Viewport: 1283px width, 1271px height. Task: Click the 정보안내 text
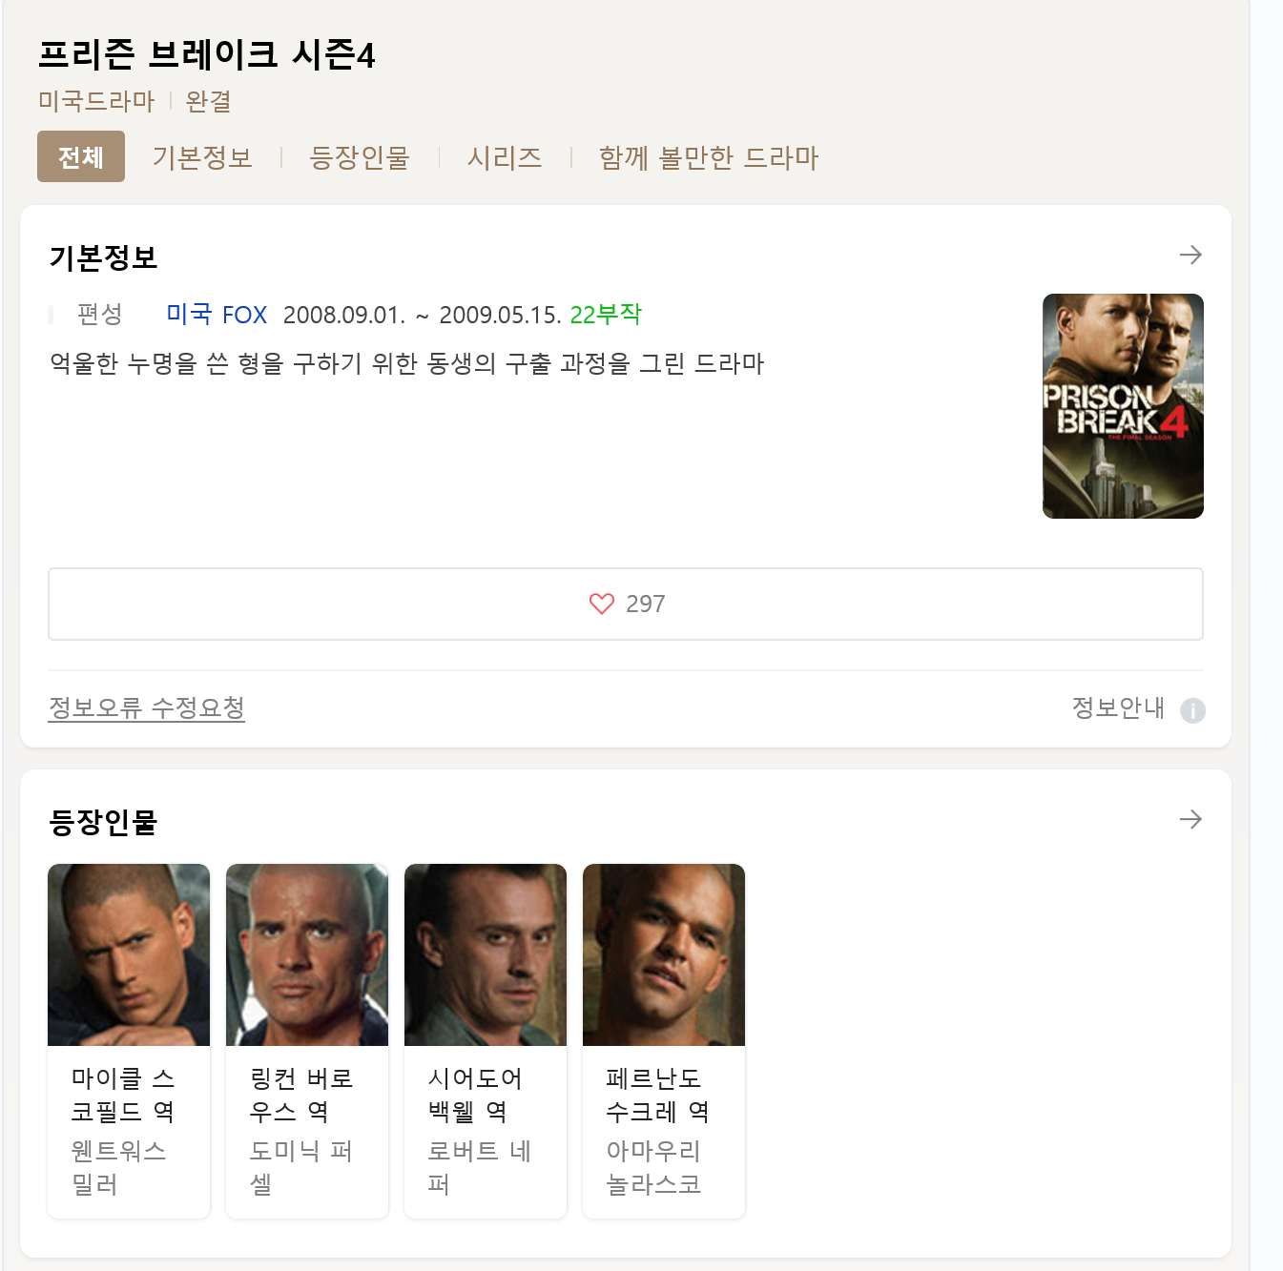pyautogui.click(x=1118, y=707)
